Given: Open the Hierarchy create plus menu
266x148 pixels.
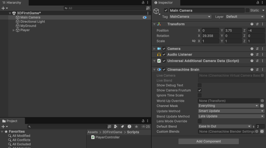Looking at the screenshot, I should (4, 8).
